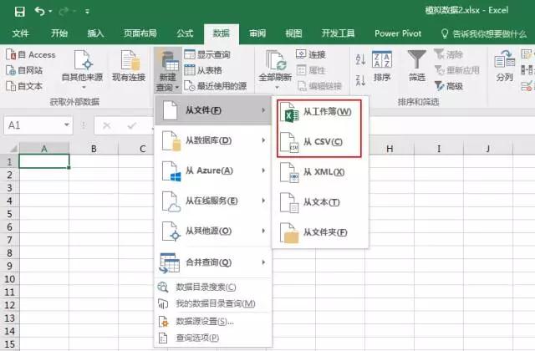Switch to the 页面布局 tab

point(140,33)
